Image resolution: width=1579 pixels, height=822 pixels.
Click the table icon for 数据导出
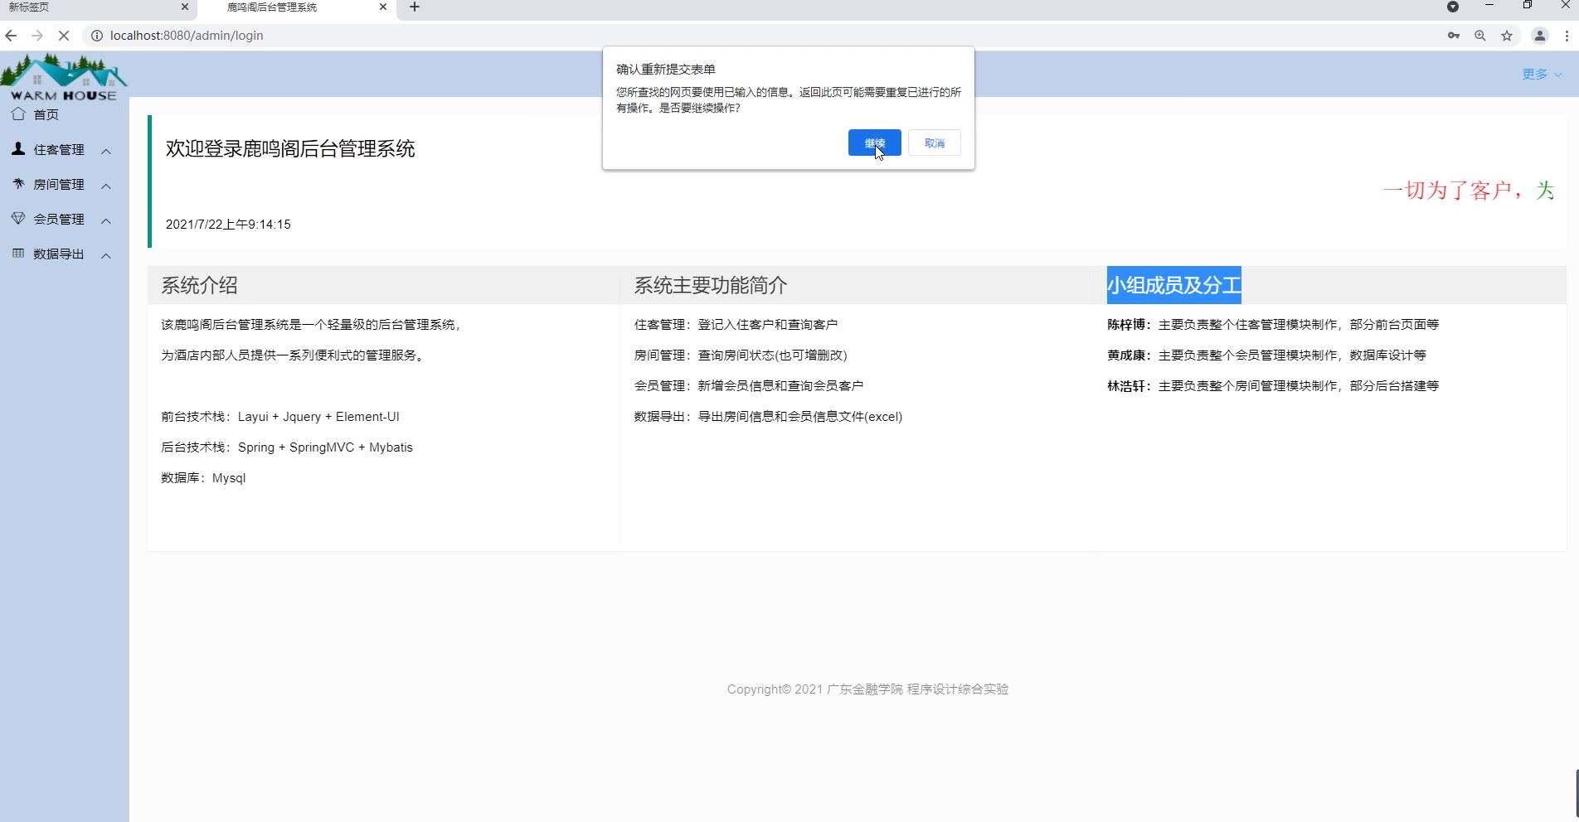[18, 254]
